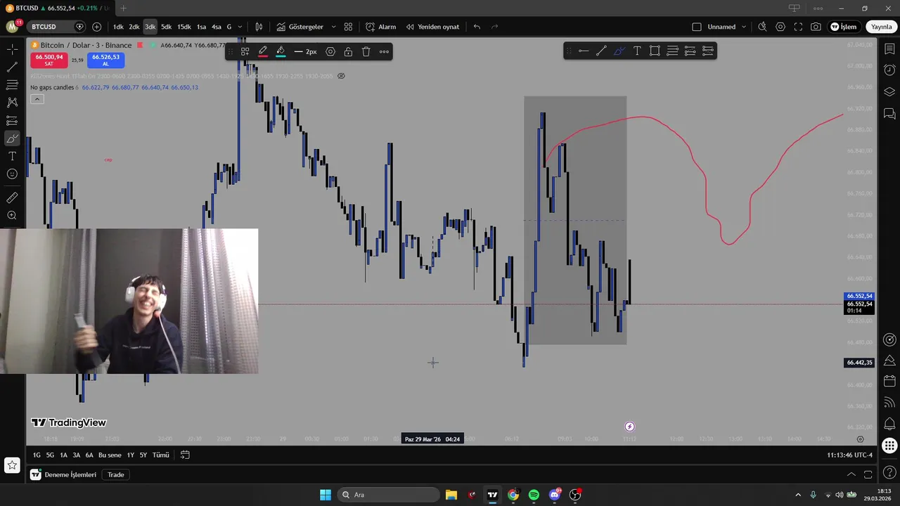Viewport: 900px width, 506px height.
Task: Collapse the bottom panel with chevron
Action: (851, 474)
